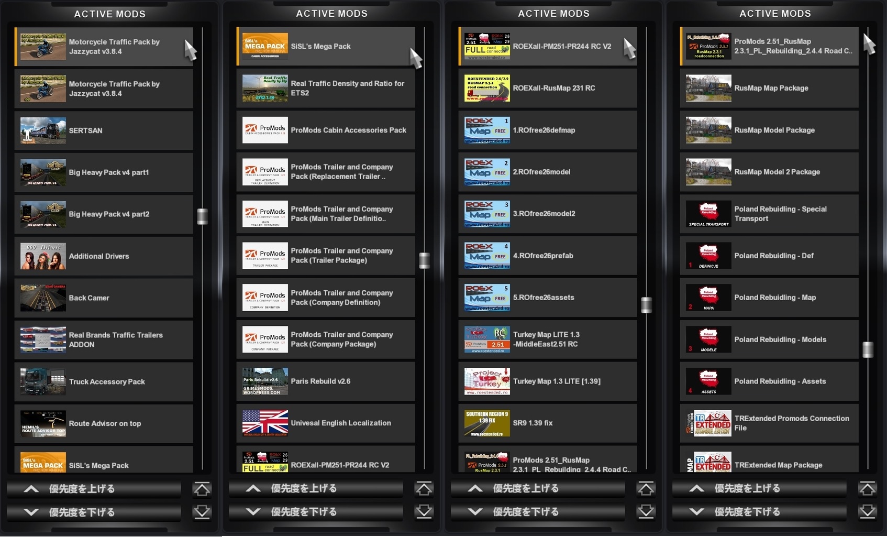Click 優先度を下げる below the Turkey Map list
Viewport: 887px width, 537px height.
pos(538,512)
